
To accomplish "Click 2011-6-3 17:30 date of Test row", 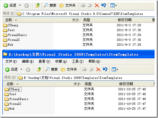I will click(x=129, y=30).
